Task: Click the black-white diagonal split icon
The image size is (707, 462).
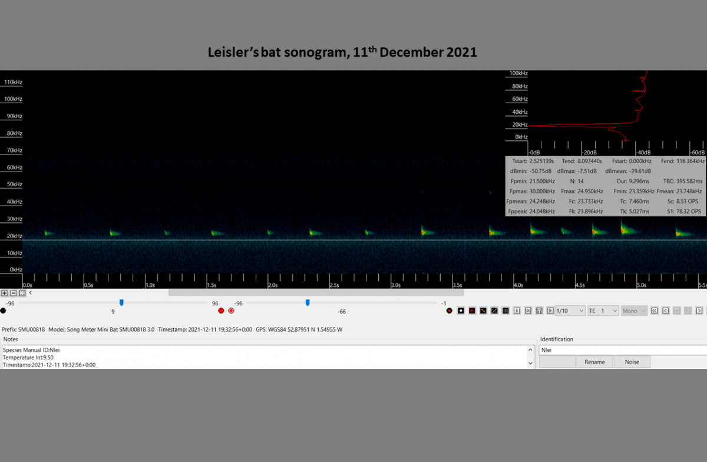Action: click(494, 311)
